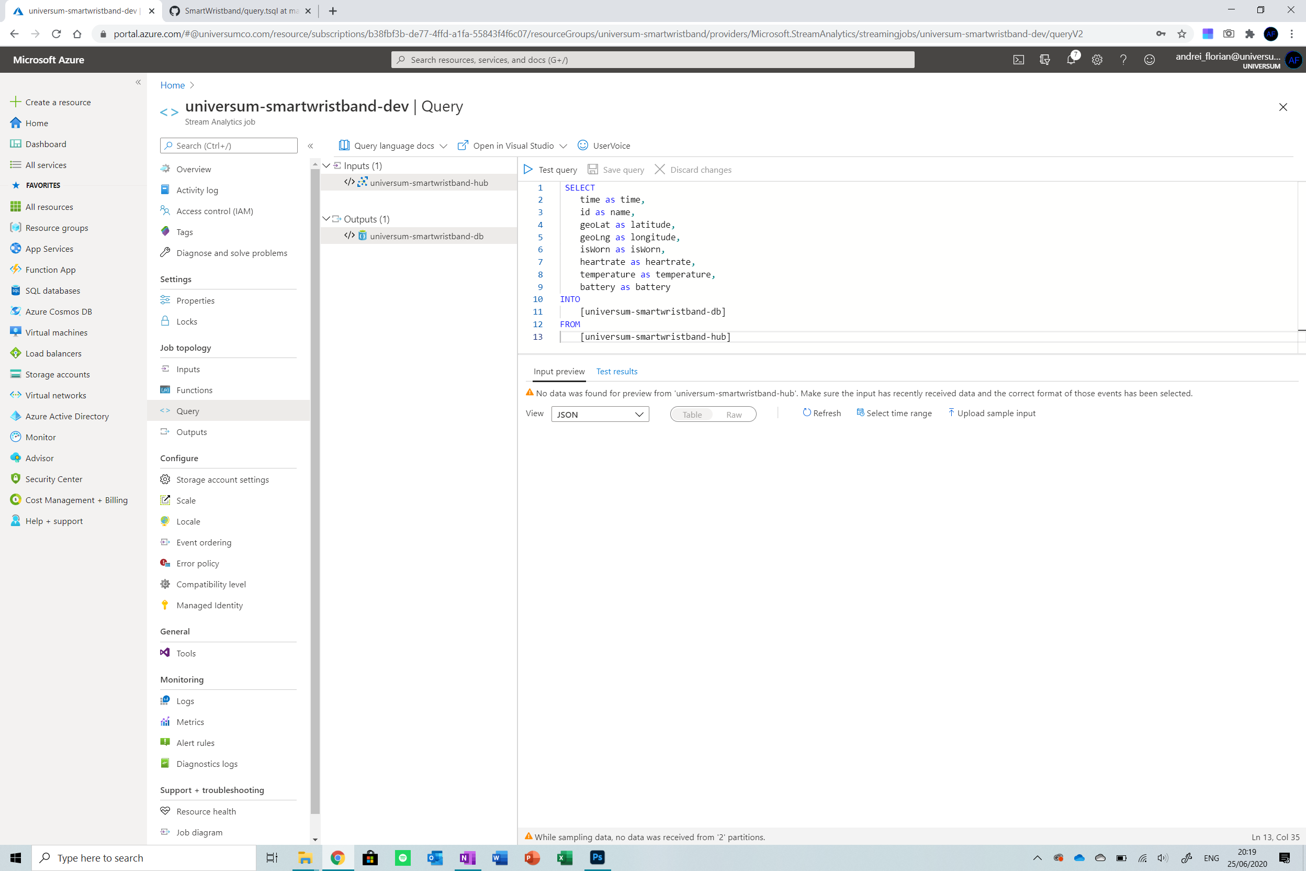
Task: Click the feedback smiley icon in header
Action: point(1149,60)
